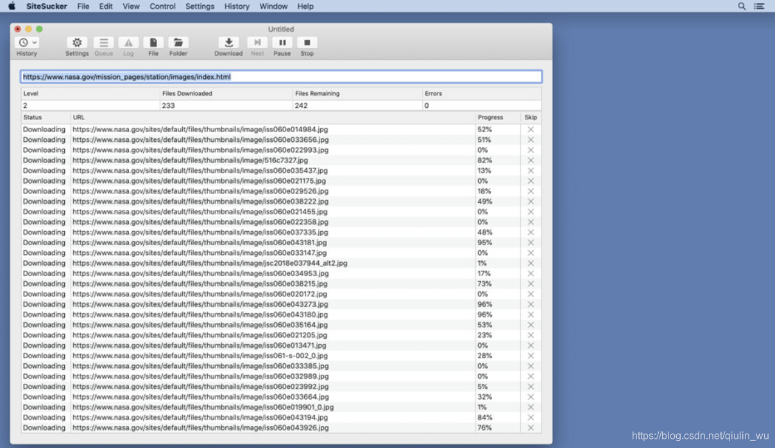This screenshot has width=775, height=448.
Task: Open the Settings gear toolbar button
Action: pyautogui.click(x=77, y=42)
